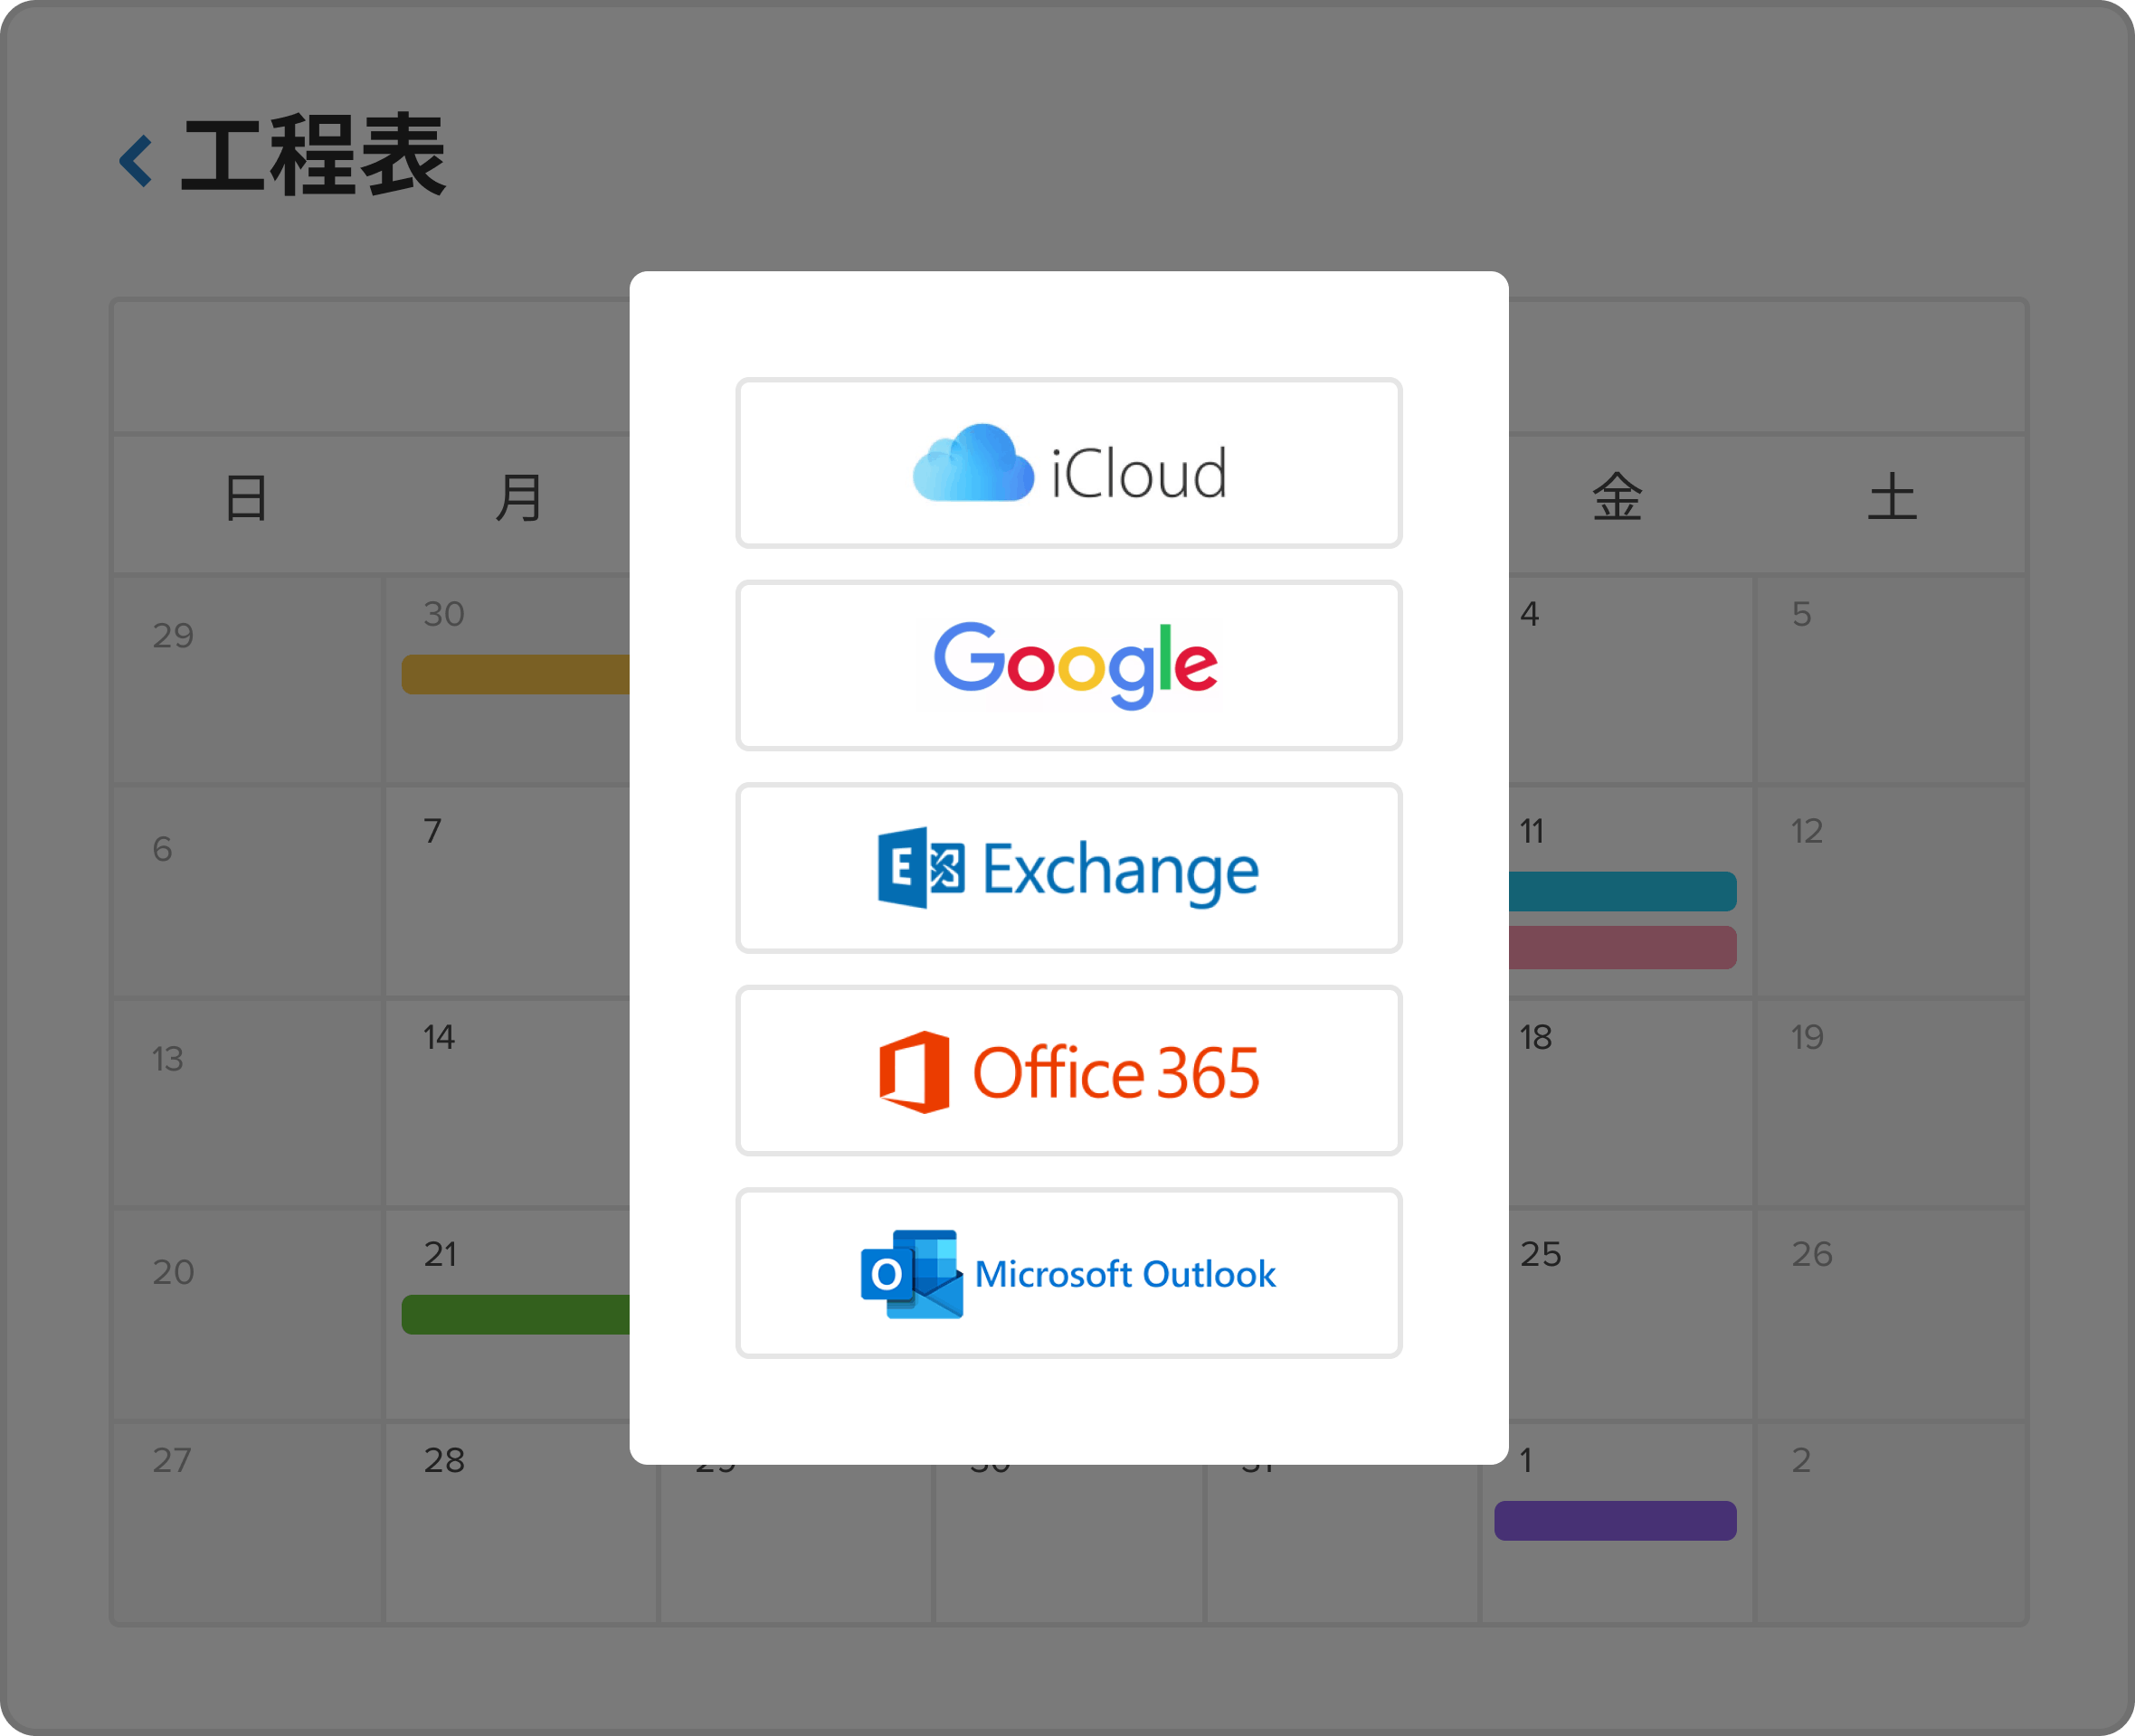
Task: Select calendar day 6
Action: tap(162, 849)
